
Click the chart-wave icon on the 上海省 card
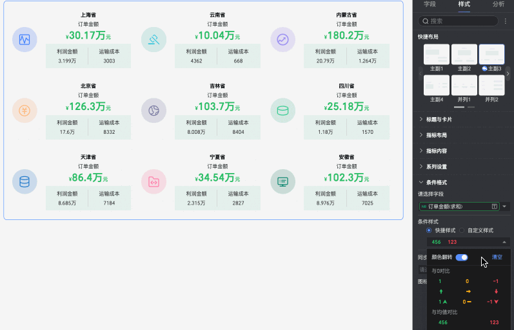25,40
